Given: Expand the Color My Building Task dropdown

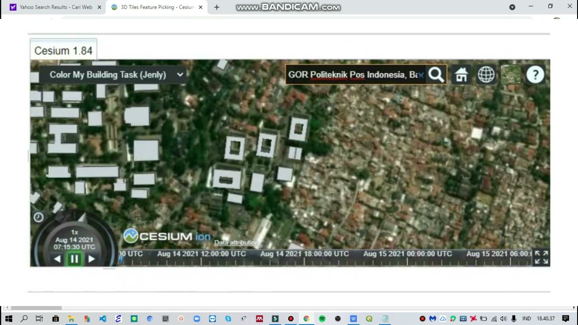Looking at the screenshot, I should 112,75.
